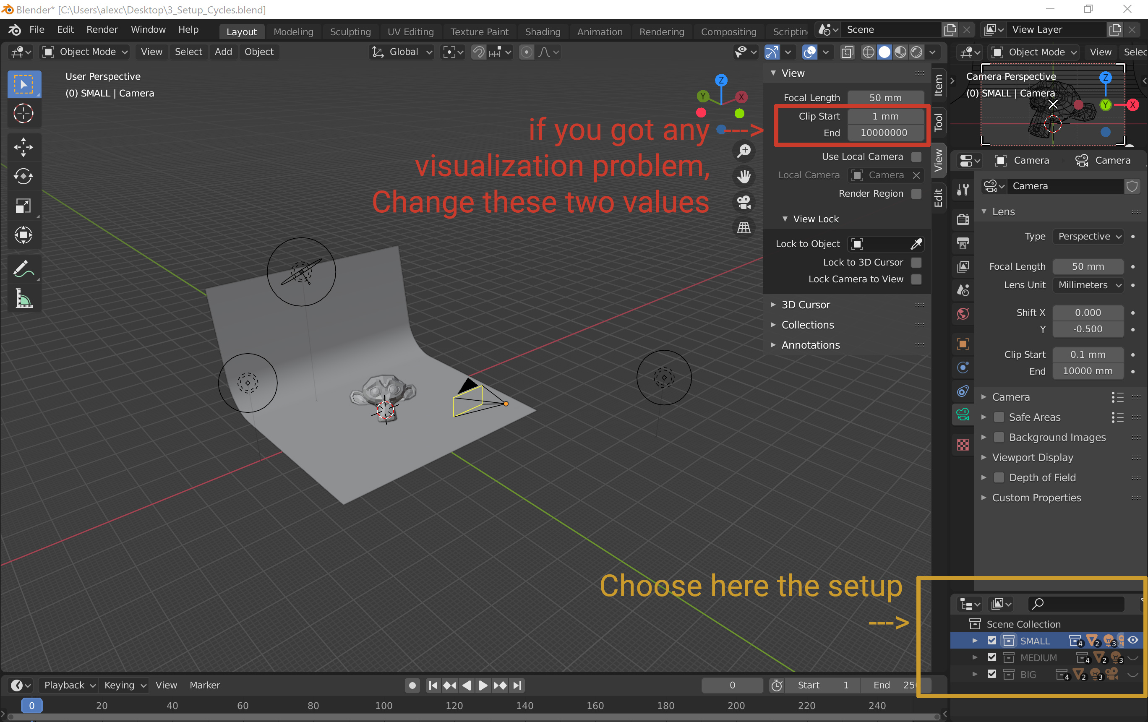
Task: Open the Keying menu in timeline
Action: click(124, 686)
